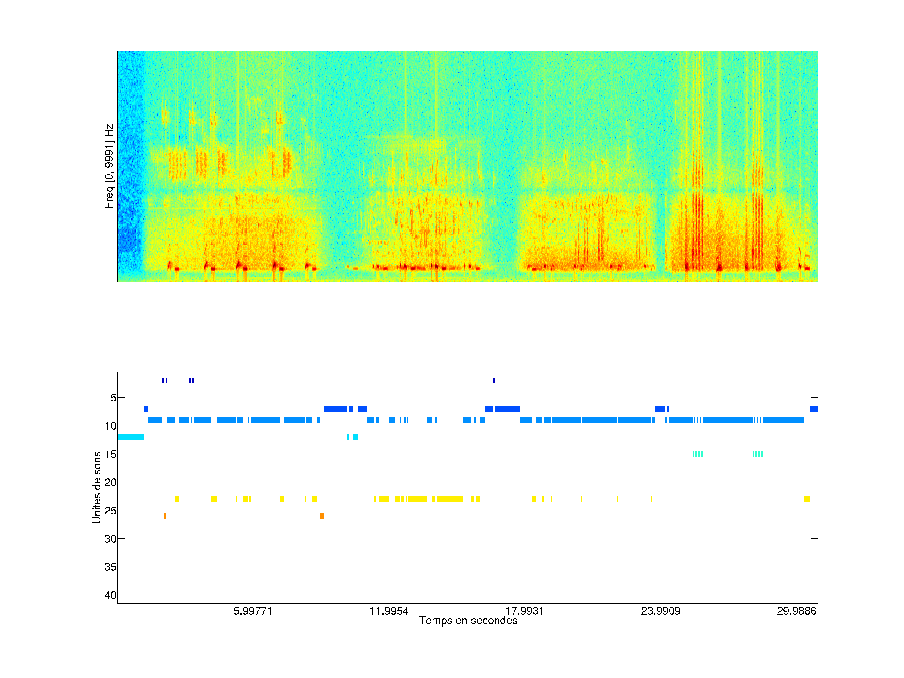Click the x-axis tick label 5.99771

pos(253,611)
